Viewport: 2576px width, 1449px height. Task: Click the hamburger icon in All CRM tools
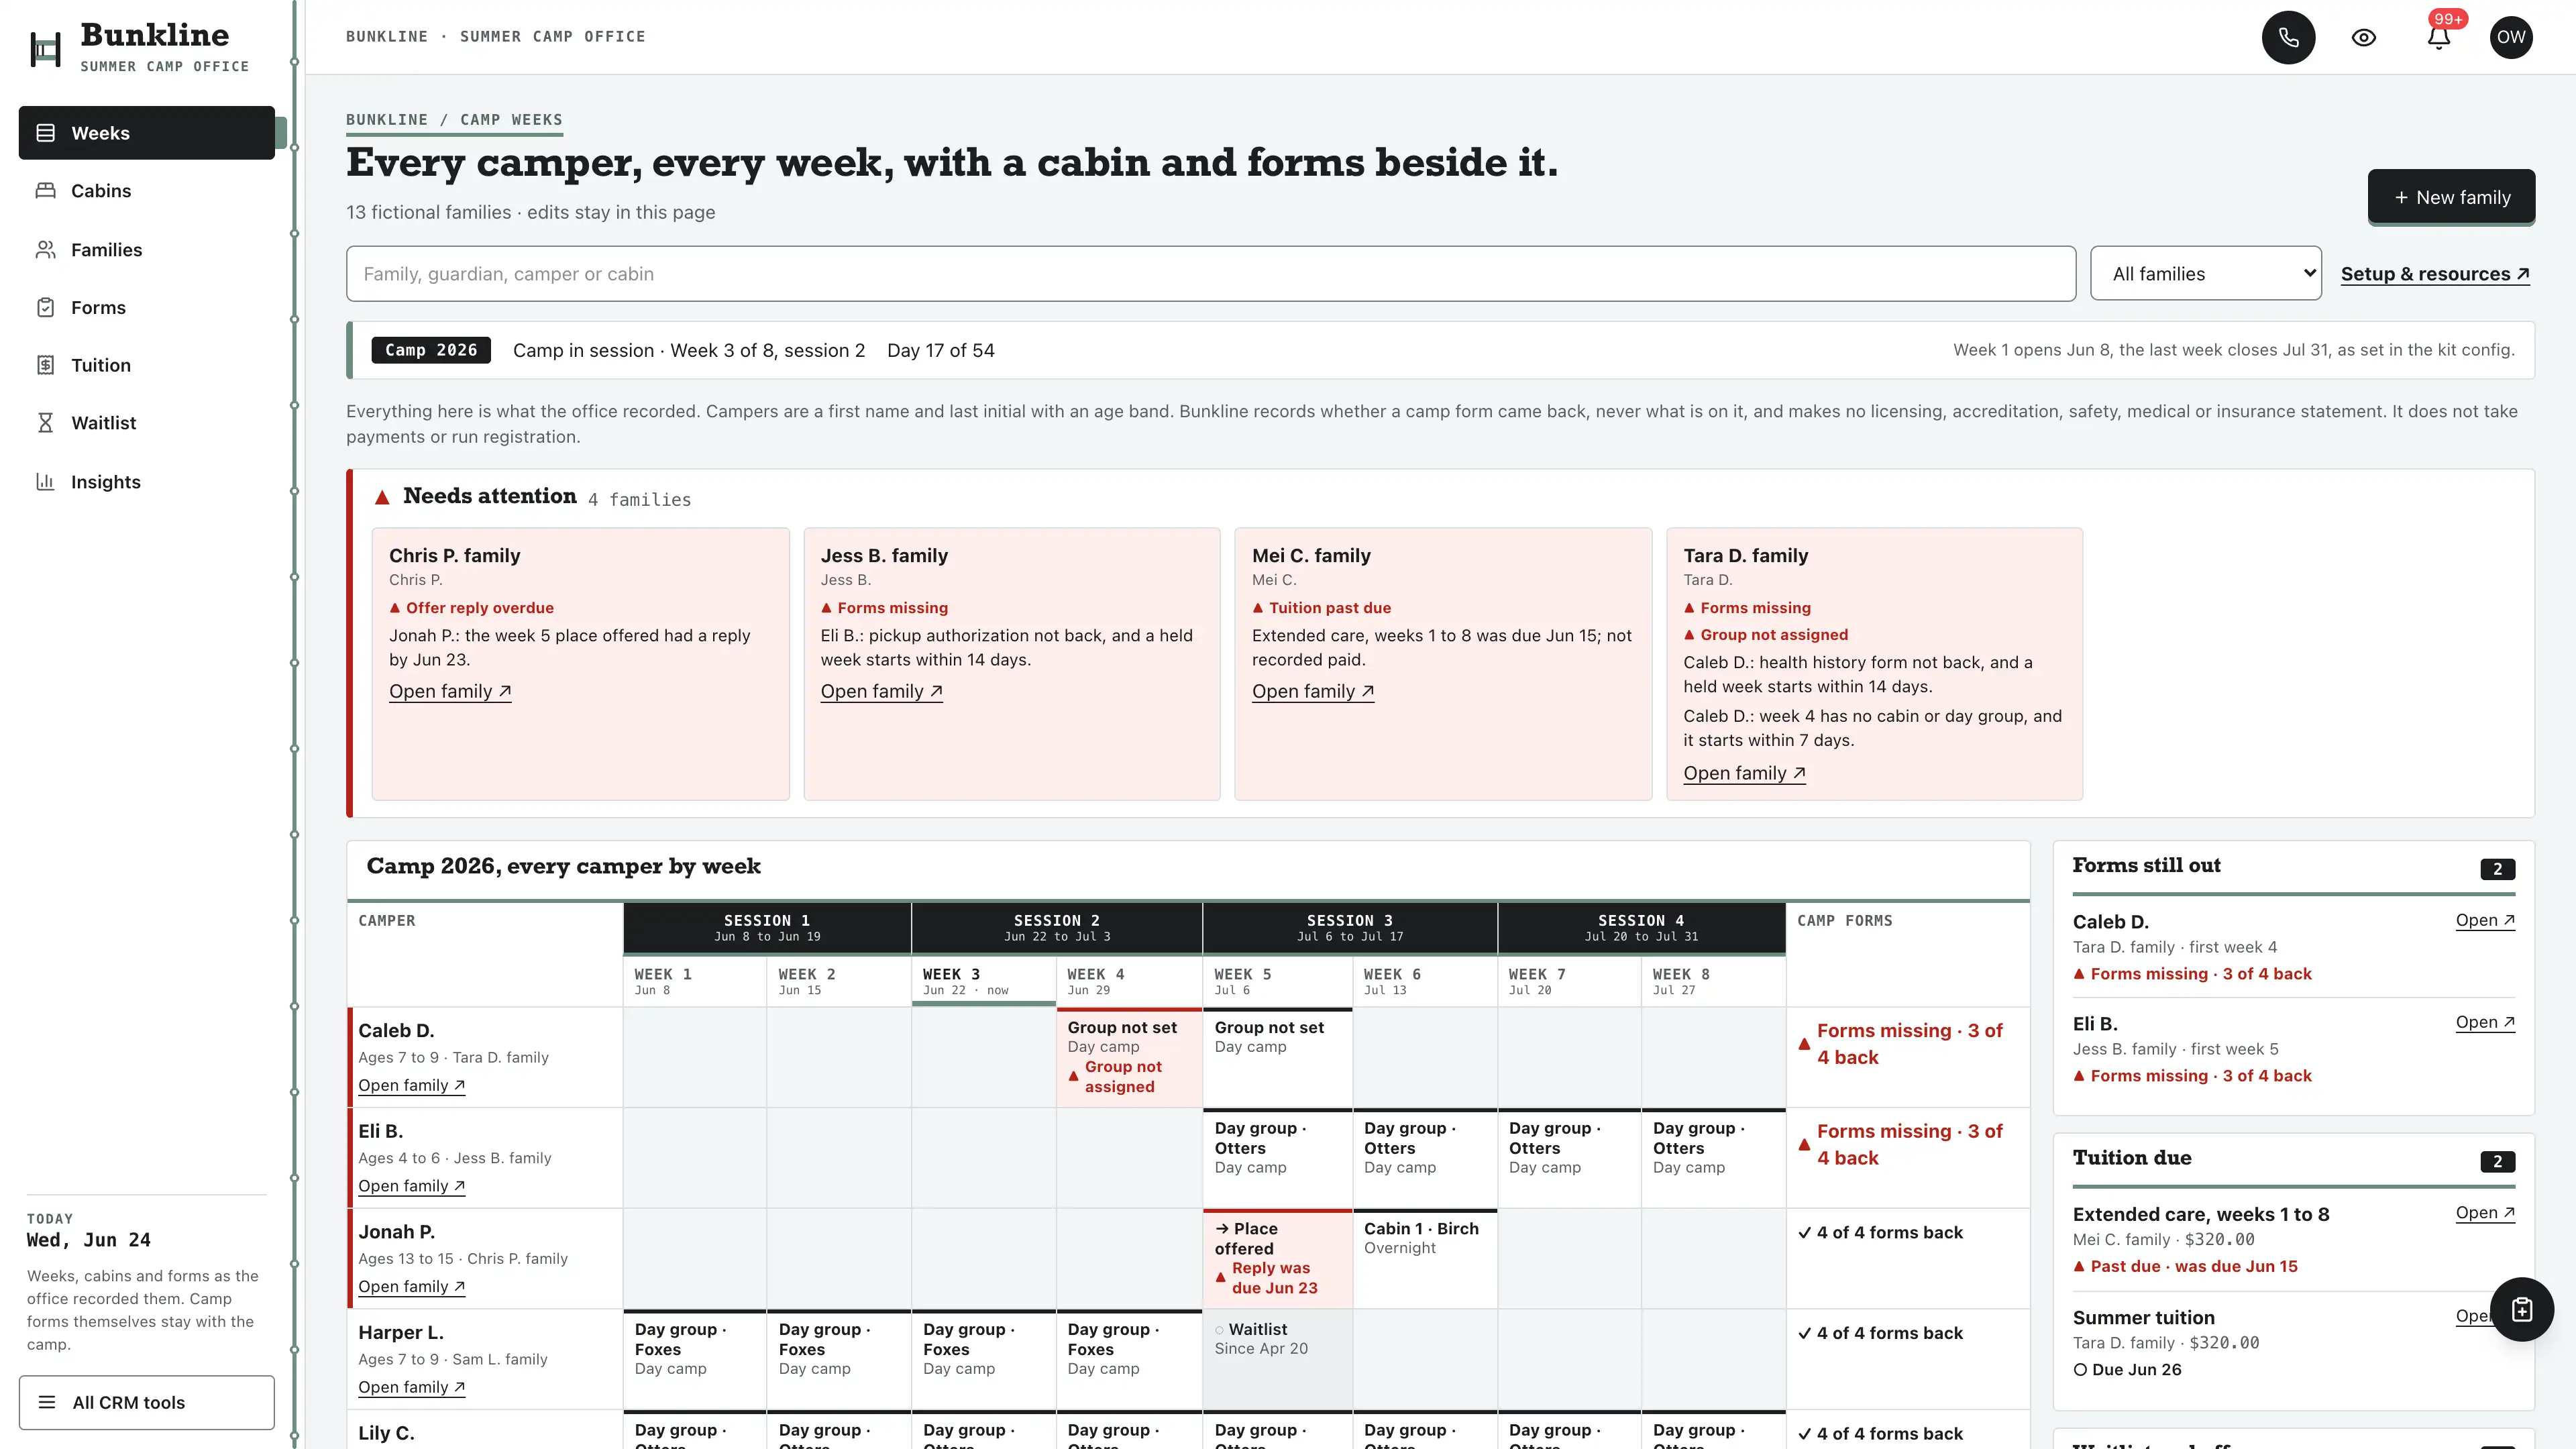(x=47, y=1402)
